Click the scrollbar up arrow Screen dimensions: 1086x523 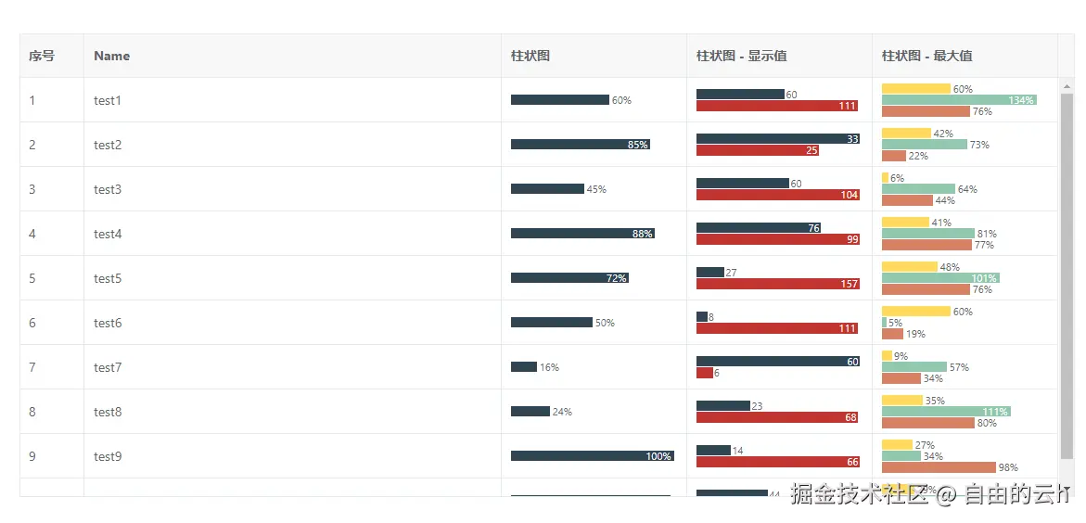pos(1067,86)
